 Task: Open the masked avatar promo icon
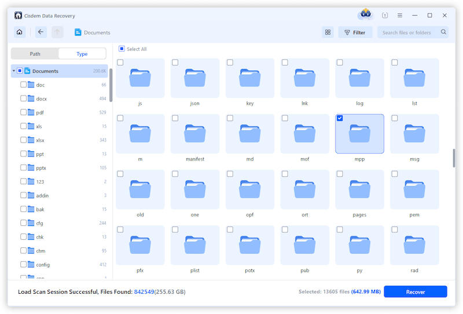tap(366, 14)
